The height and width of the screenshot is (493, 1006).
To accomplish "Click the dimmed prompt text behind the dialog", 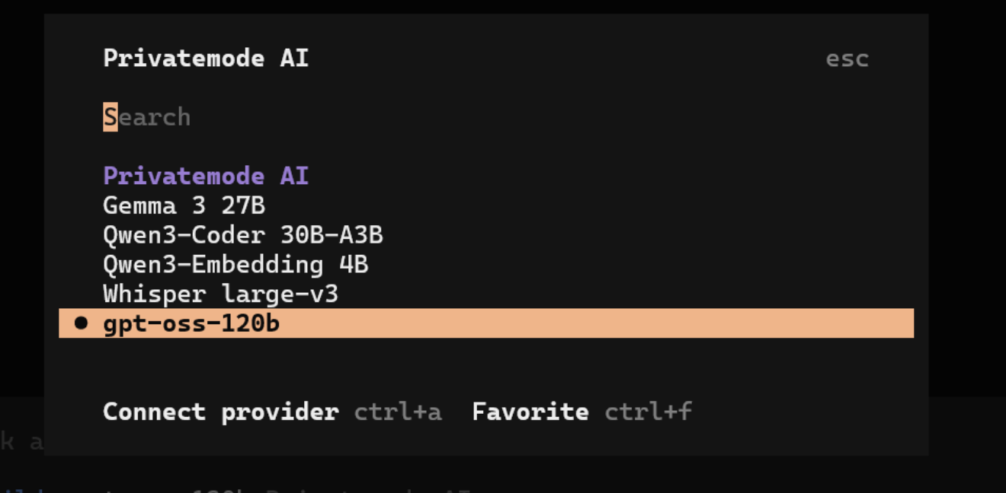I will (21, 441).
